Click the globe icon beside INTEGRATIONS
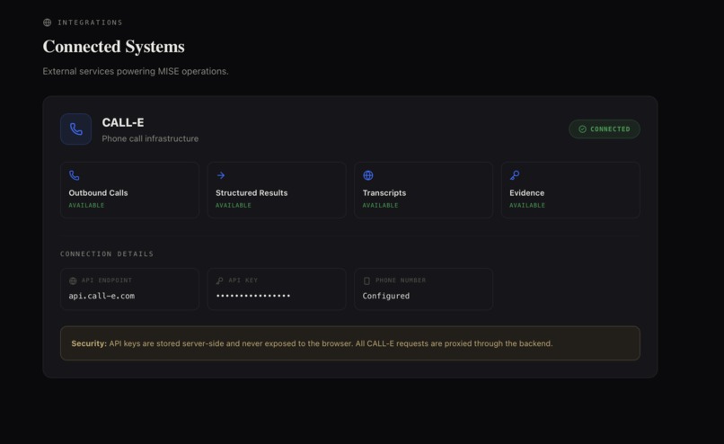 (47, 22)
